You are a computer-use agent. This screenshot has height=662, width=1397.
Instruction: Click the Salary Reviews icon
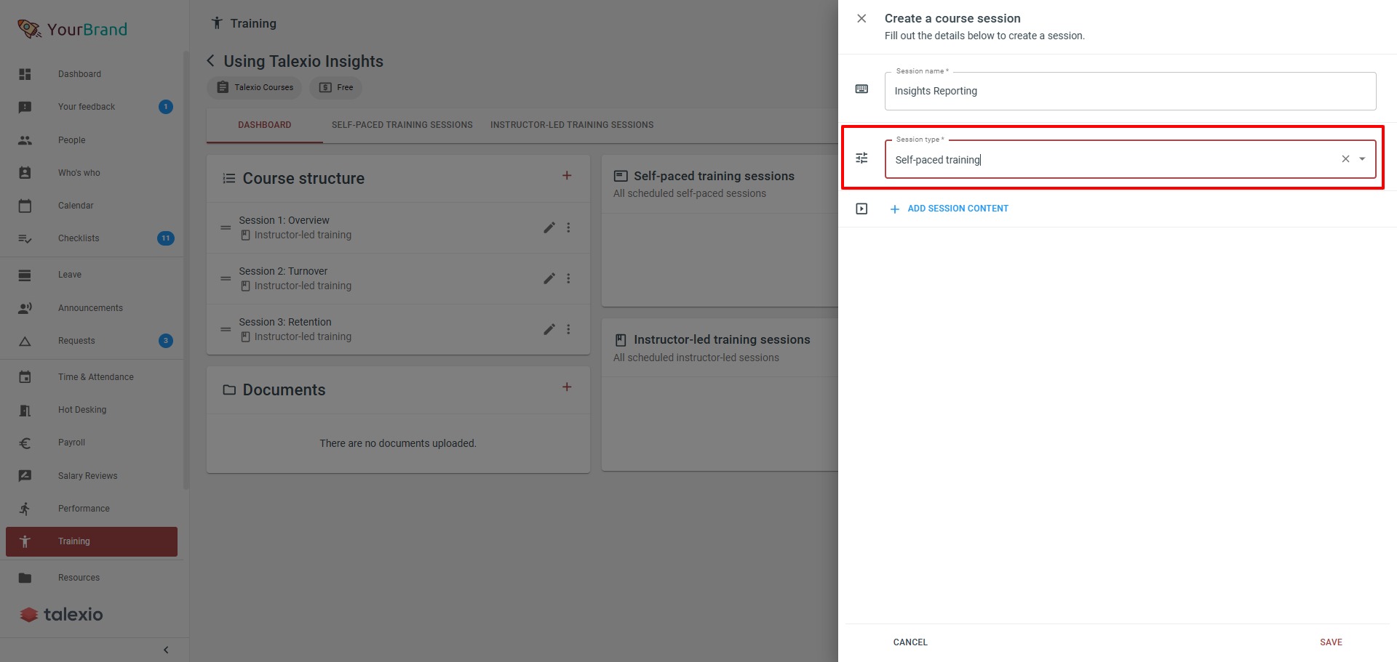pos(25,476)
